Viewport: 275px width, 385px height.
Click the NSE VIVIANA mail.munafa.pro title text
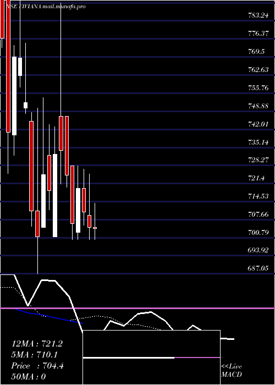click(x=46, y=7)
